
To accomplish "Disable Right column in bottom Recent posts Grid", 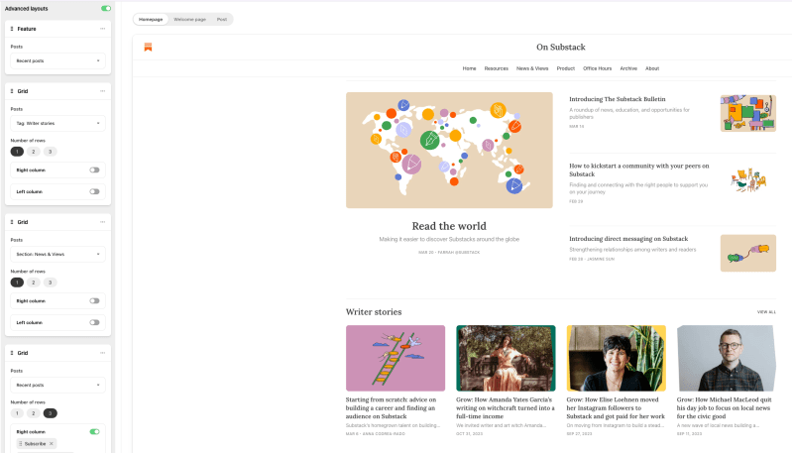I will point(94,432).
